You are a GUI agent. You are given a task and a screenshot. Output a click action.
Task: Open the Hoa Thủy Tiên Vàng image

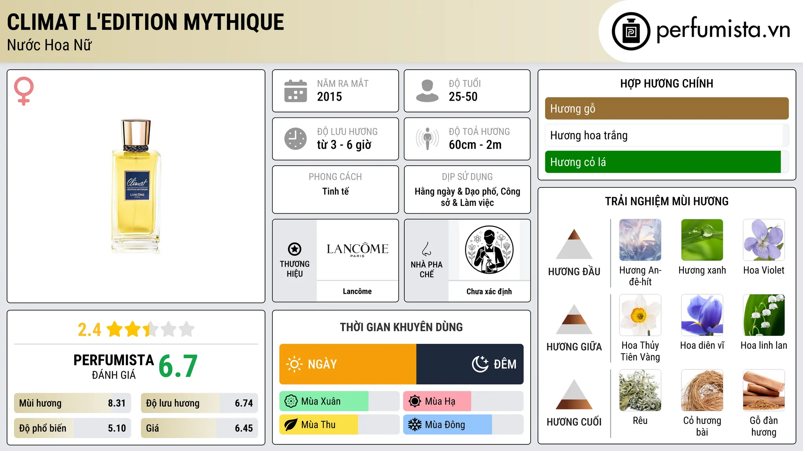(x=640, y=315)
